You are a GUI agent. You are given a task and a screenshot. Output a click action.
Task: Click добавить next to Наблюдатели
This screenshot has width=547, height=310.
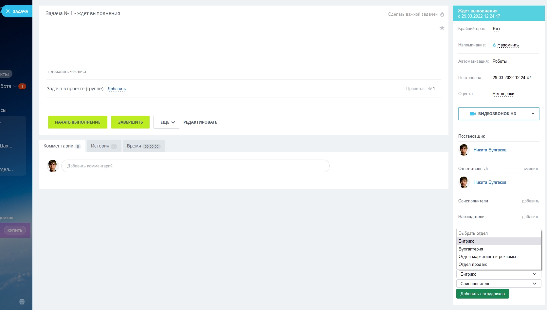tap(531, 217)
